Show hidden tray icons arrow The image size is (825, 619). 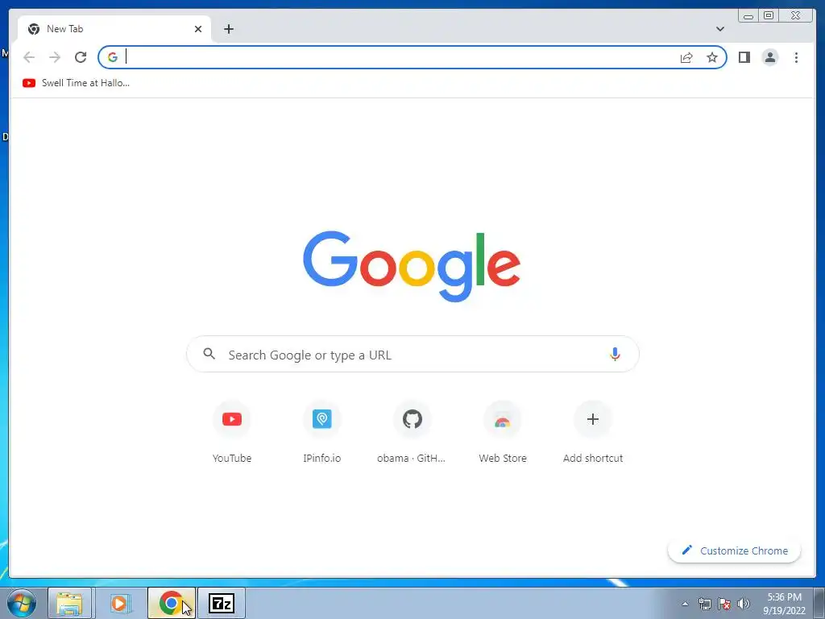685,604
